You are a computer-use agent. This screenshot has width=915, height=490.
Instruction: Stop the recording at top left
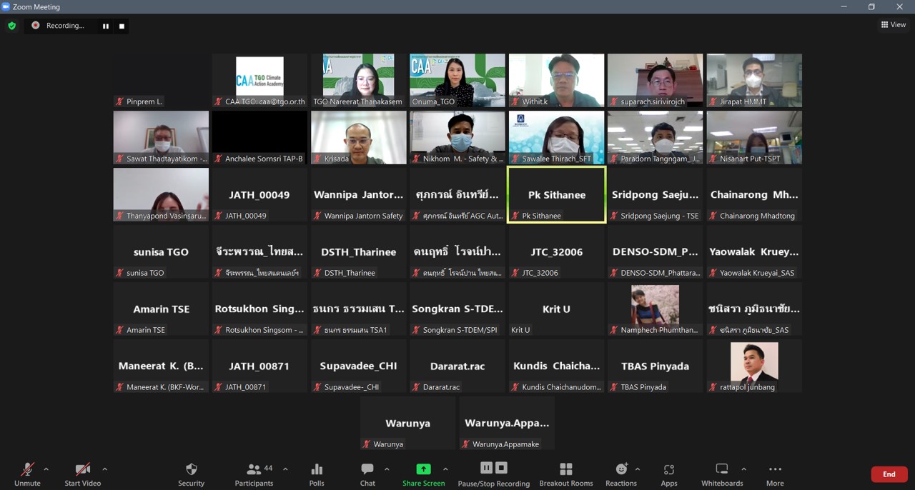tap(122, 26)
